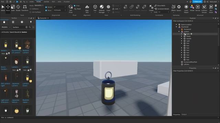Open Edit Pivot tool
The height and width of the screenshot is (123, 220).
click(70, 9)
